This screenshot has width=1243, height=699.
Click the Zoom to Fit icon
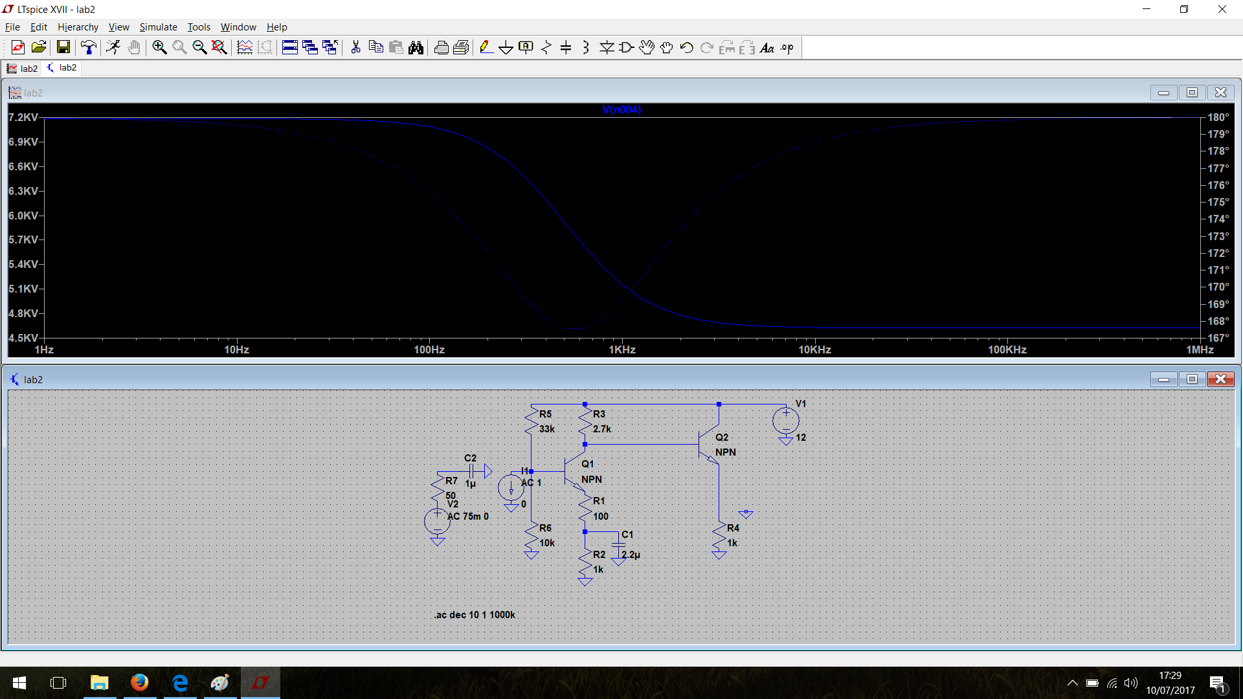click(219, 47)
